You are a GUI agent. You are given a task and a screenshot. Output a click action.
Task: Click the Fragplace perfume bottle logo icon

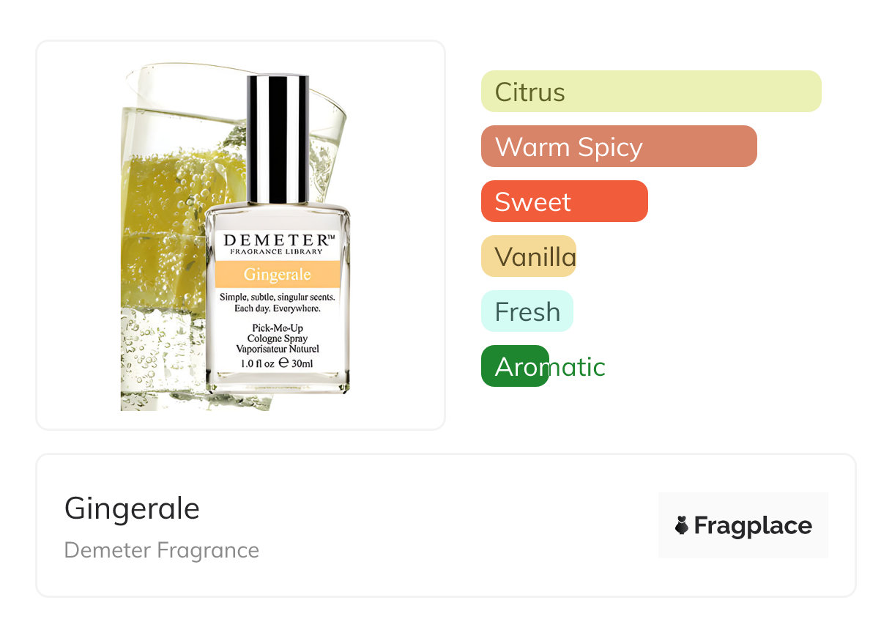tap(682, 525)
